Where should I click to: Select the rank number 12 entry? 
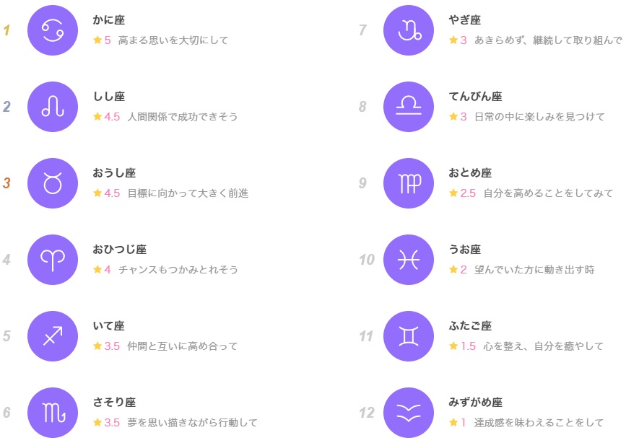pyautogui.click(x=367, y=413)
